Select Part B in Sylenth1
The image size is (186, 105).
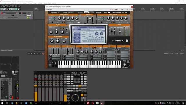pos(91,12)
